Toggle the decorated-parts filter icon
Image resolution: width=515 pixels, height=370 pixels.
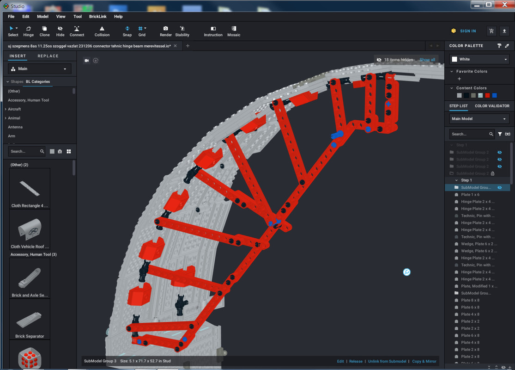pos(60,151)
